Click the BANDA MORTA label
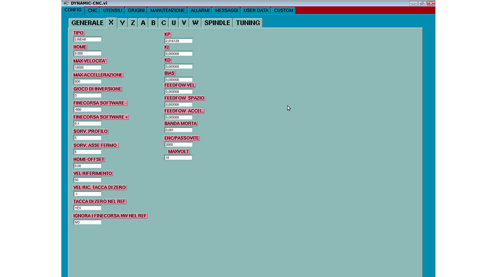The width and height of the screenshot is (492, 277). (x=181, y=124)
